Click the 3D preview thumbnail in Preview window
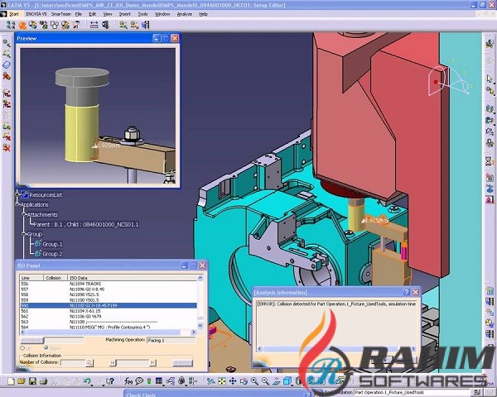The width and height of the screenshot is (497, 397). coord(98,116)
